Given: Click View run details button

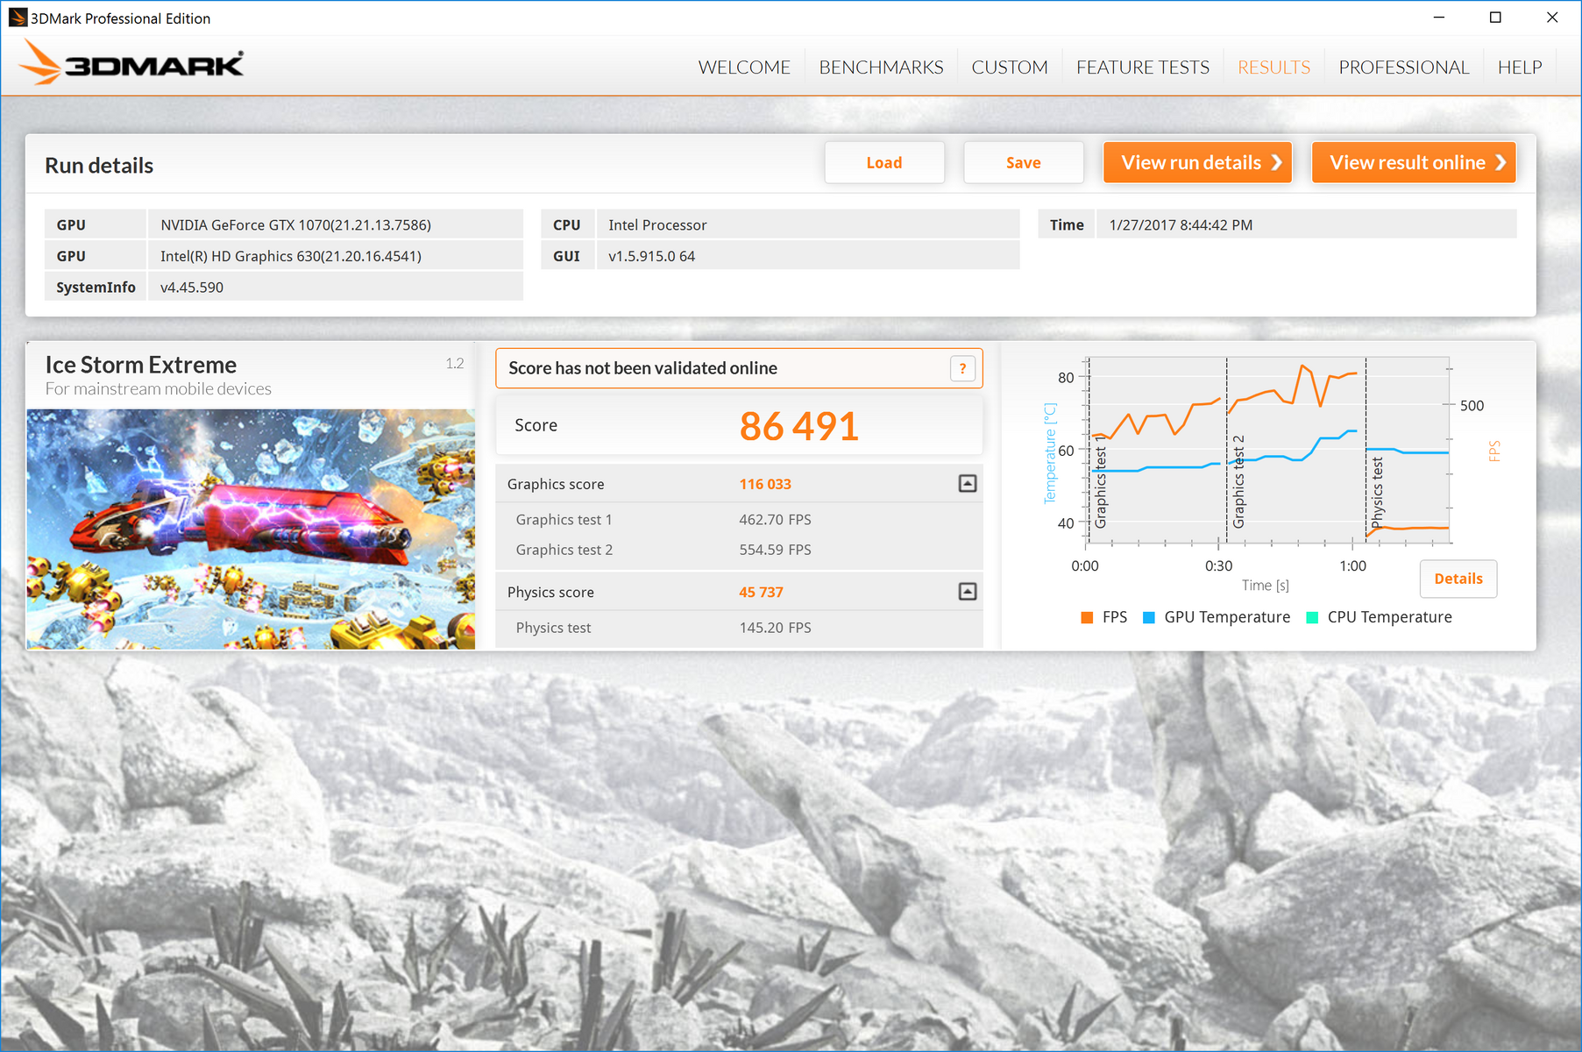Looking at the screenshot, I should 1197,162.
